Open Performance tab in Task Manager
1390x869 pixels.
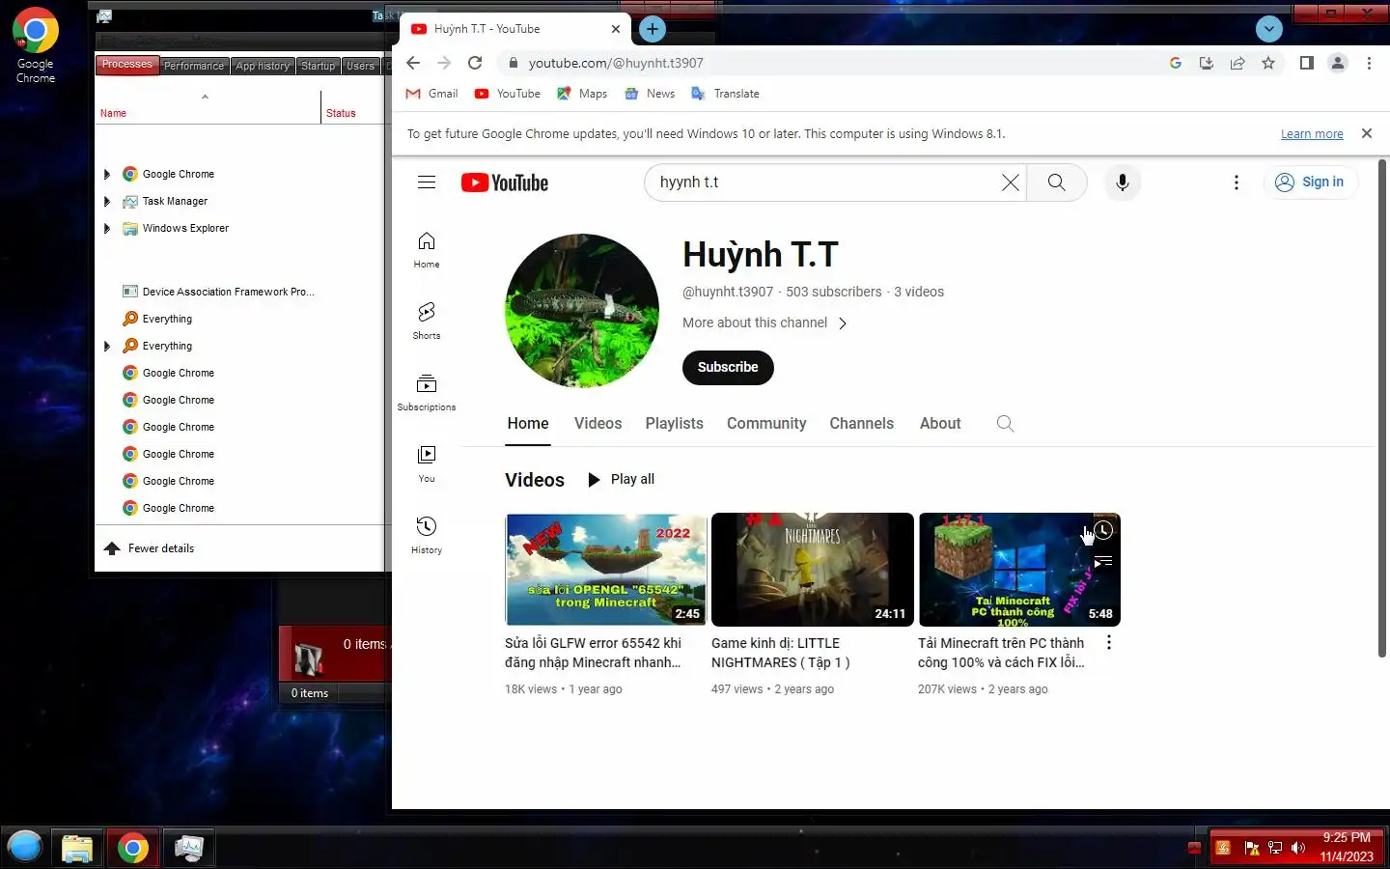[194, 66]
